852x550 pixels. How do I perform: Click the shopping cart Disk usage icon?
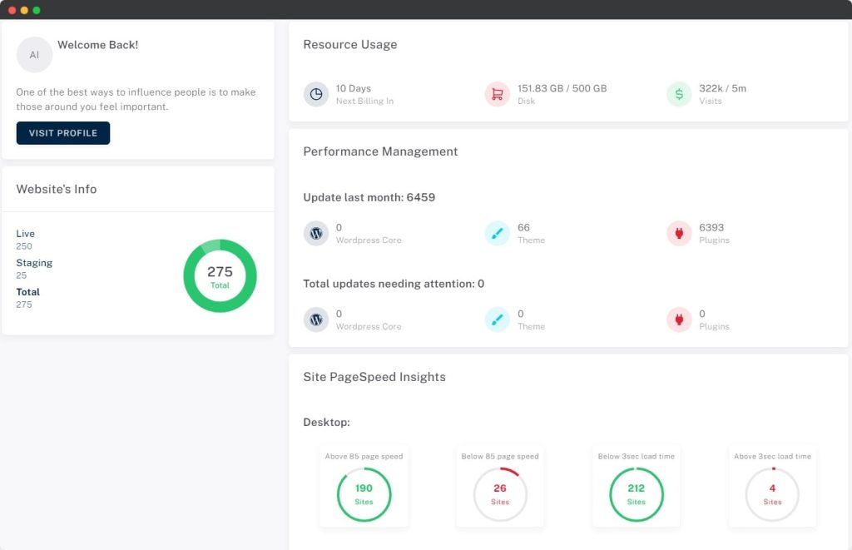tap(498, 94)
